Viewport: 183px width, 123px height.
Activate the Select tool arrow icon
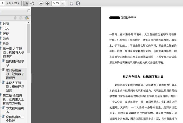coord(26,3)
